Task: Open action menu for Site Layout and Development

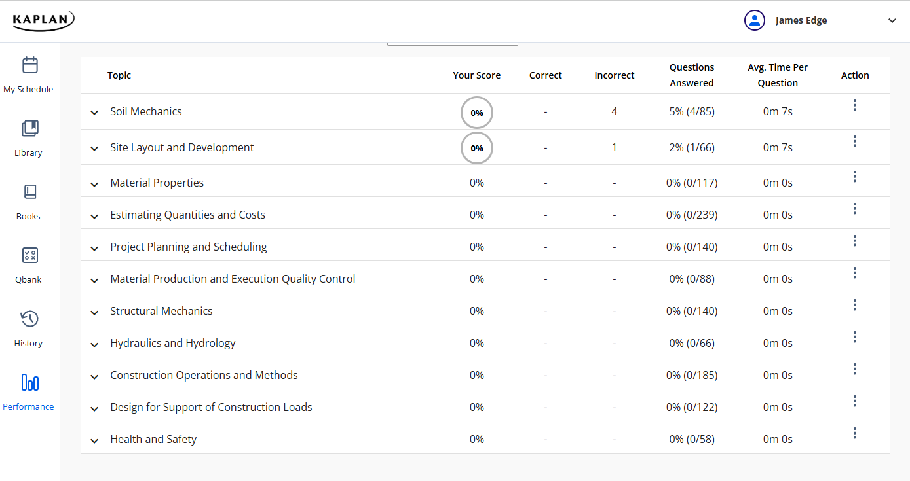Action: pos(855,141)
